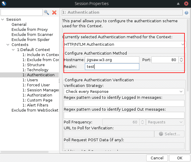Click the OK button
This screenshot has width=191, height=162.
[x=180, y=158]
